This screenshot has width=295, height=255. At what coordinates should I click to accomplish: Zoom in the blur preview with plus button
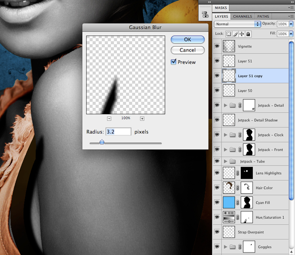[x=142, y=118]
